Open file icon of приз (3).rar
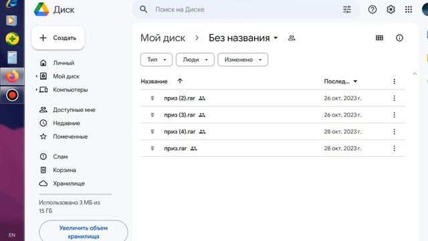The image size is (428, 241). click(152, 114)
